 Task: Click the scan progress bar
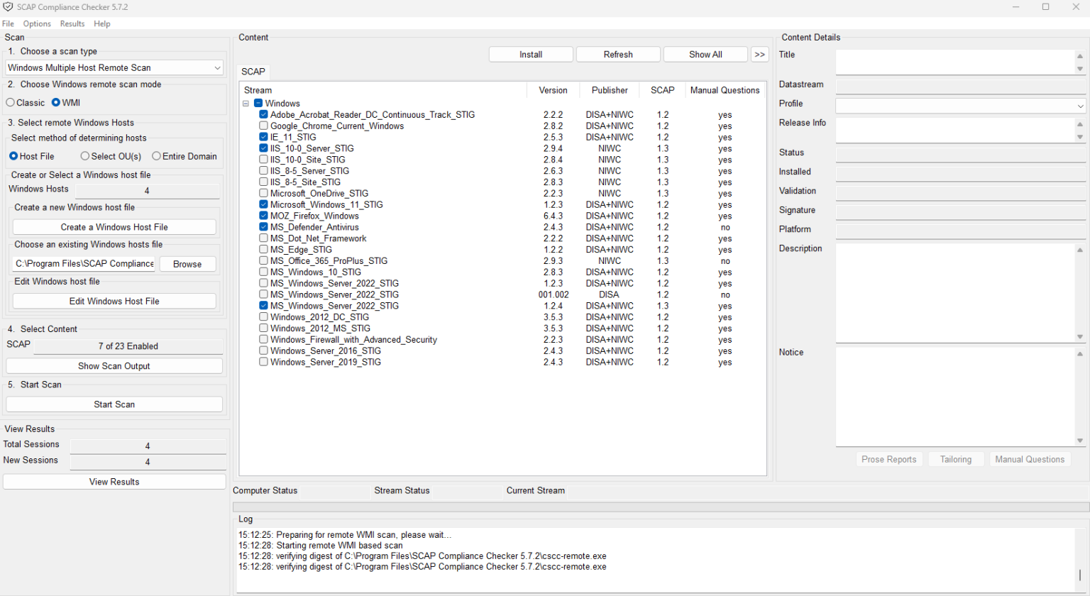pyautogui.click(x=661, y=507)
